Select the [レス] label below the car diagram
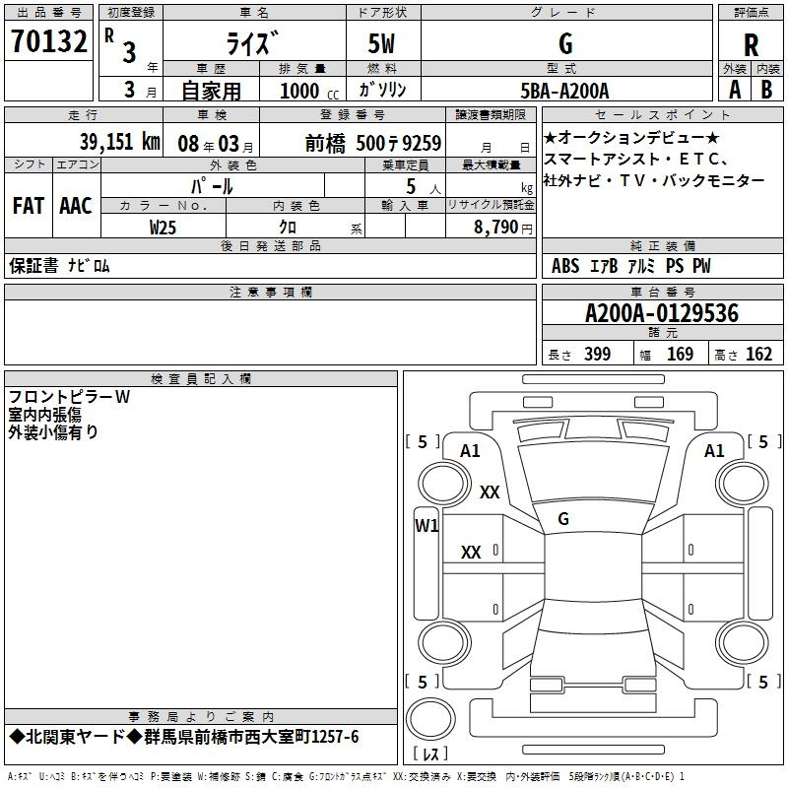The image size is (788, 788). (430, 755)
